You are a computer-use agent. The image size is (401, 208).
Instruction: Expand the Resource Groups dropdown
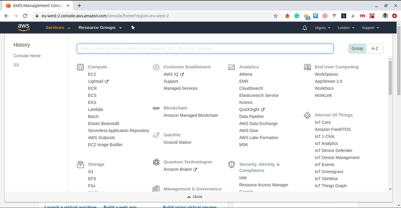click(x=100, y=28)
